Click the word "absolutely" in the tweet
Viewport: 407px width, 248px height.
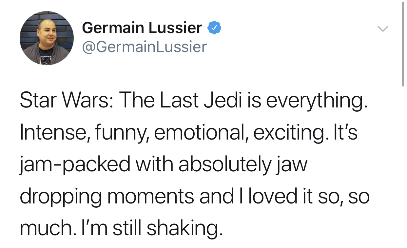224,165
